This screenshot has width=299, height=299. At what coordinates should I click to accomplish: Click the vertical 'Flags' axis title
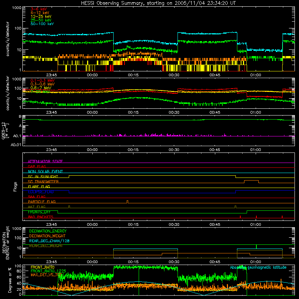pyautogui.click(x=15, y=187)
